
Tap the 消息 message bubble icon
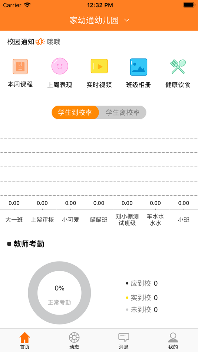(123, 338)
